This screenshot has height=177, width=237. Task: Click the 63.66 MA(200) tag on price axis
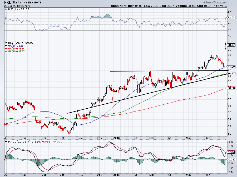tap(231, 88)
